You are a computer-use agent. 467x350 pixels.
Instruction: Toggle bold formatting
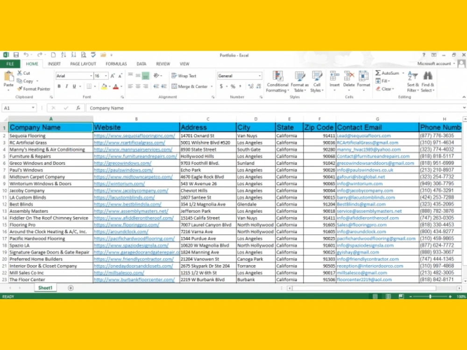coord(59,86)
